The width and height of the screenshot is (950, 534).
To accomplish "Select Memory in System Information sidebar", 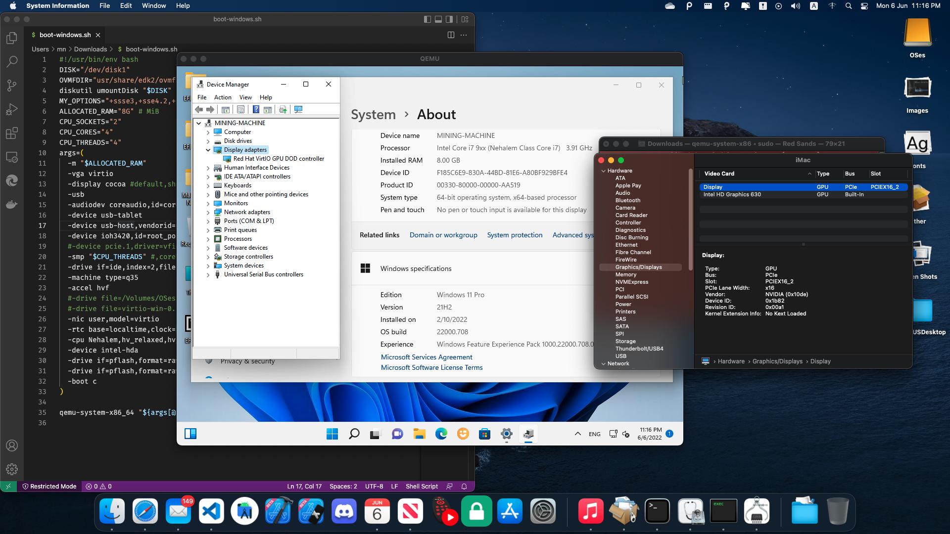I will 625,274.
